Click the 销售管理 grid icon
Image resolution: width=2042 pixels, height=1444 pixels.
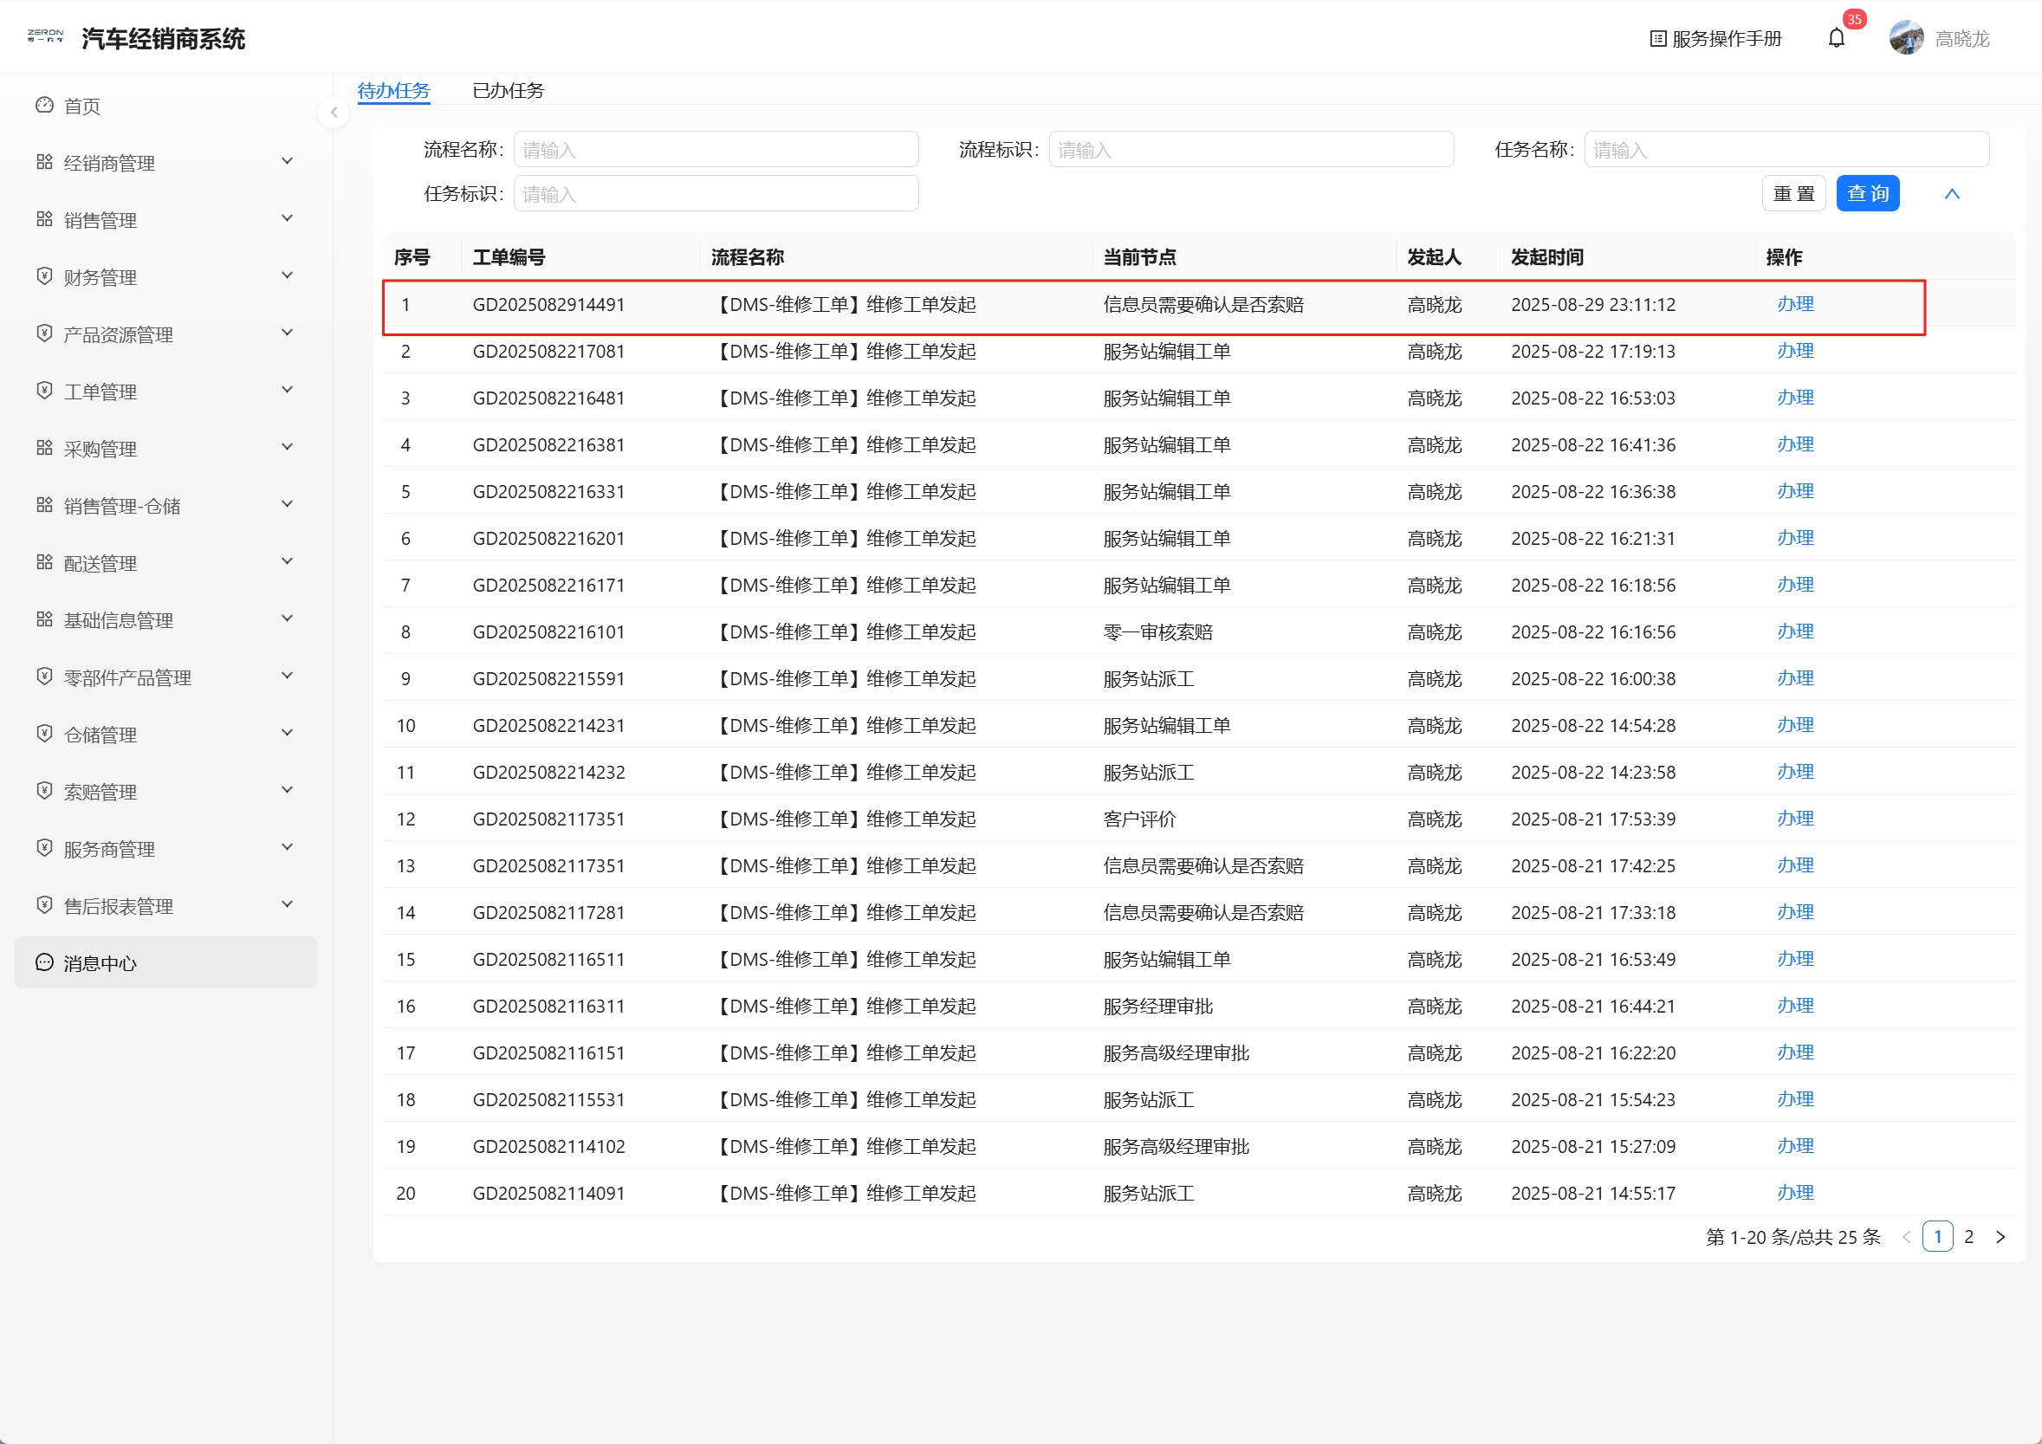44,220
